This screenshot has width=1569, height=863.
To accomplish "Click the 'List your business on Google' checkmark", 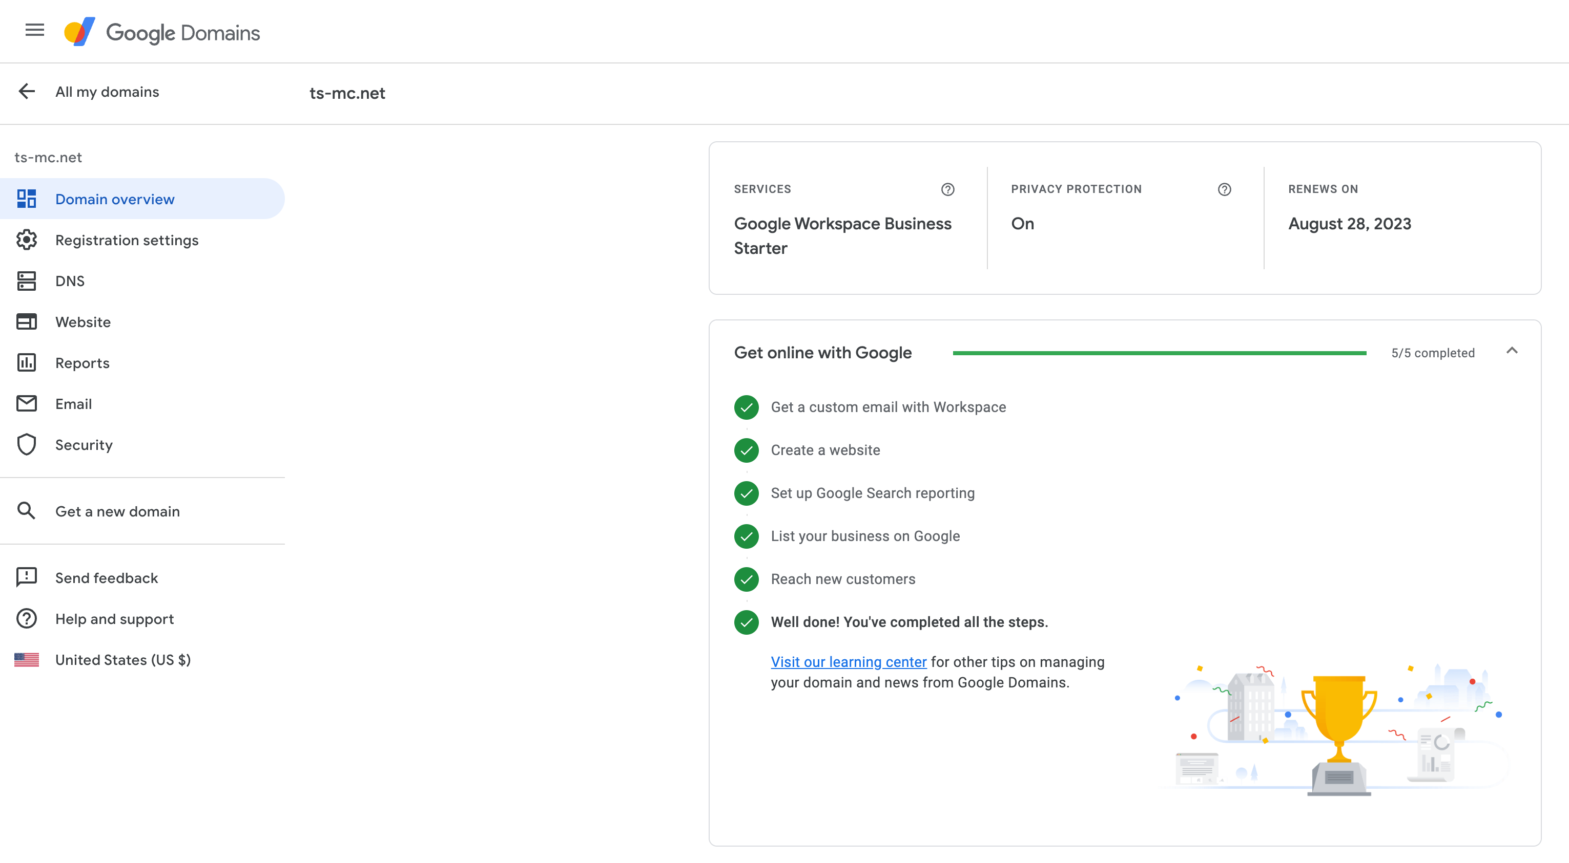I will coord(746,536).
